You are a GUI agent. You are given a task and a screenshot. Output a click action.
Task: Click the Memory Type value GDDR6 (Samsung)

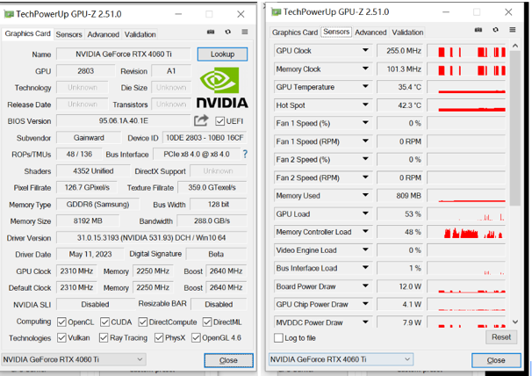97,204
